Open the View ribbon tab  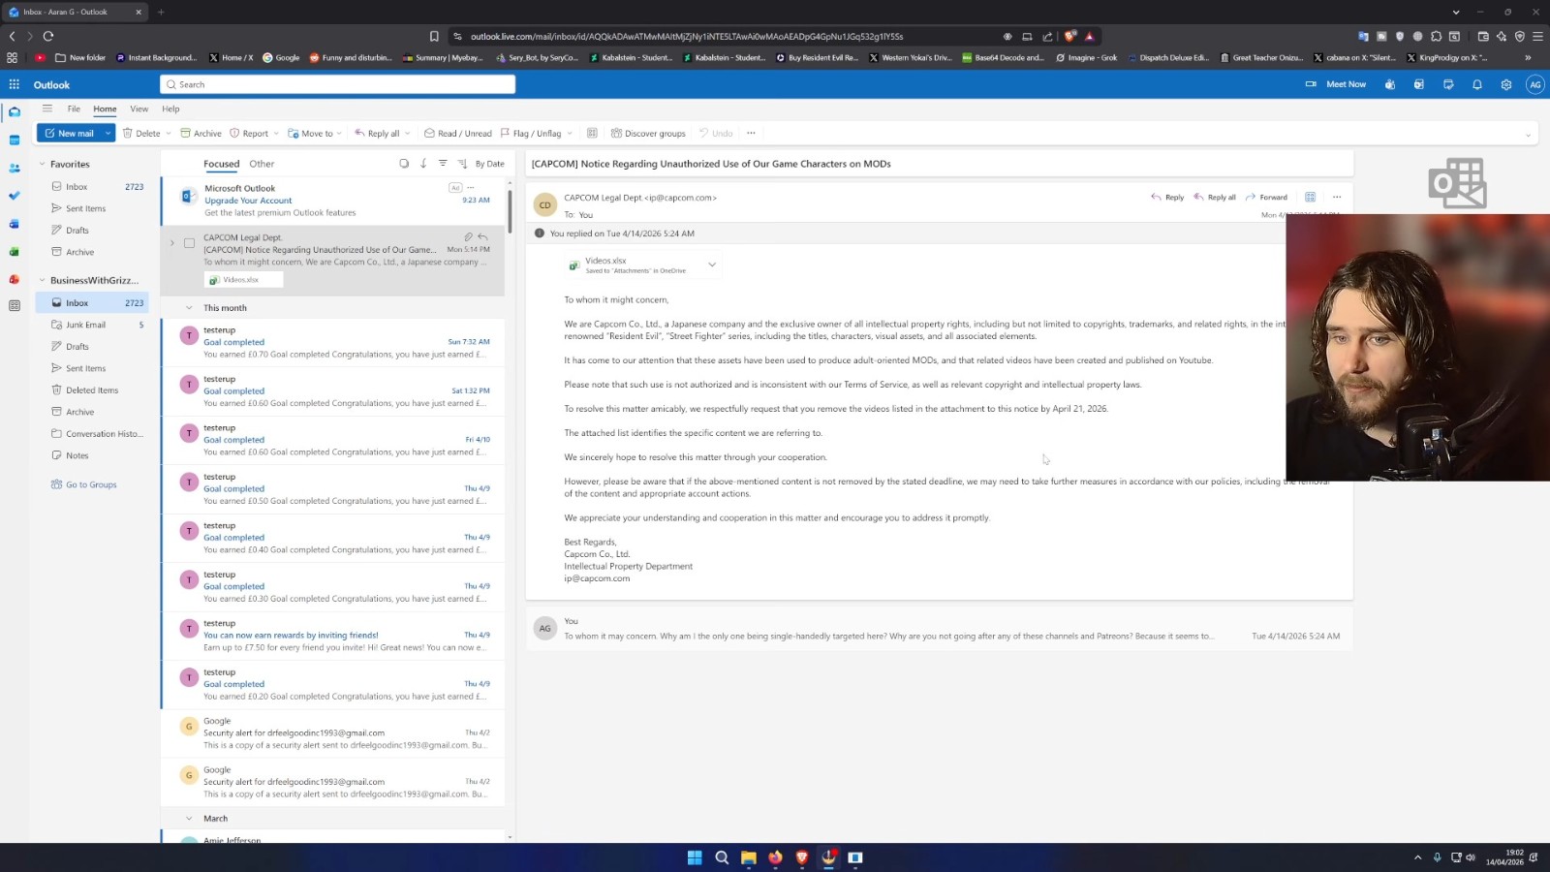139,109
